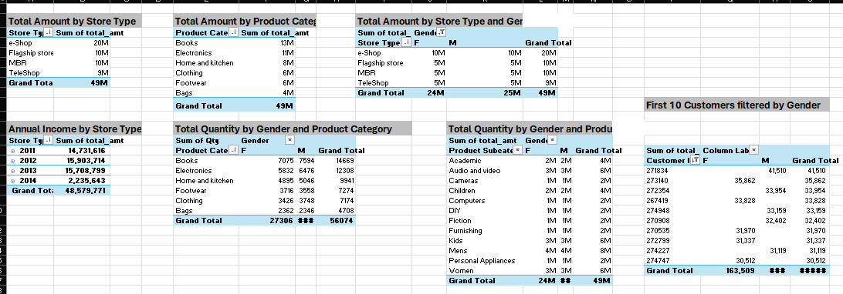Open Product Category filter under Sum of Qty
This screenshot has height=294, width=843.
pyautogui.click(x=233, y=151)
